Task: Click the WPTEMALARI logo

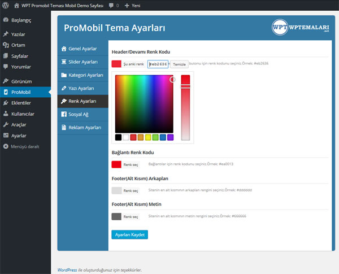Action: [301, 27]
